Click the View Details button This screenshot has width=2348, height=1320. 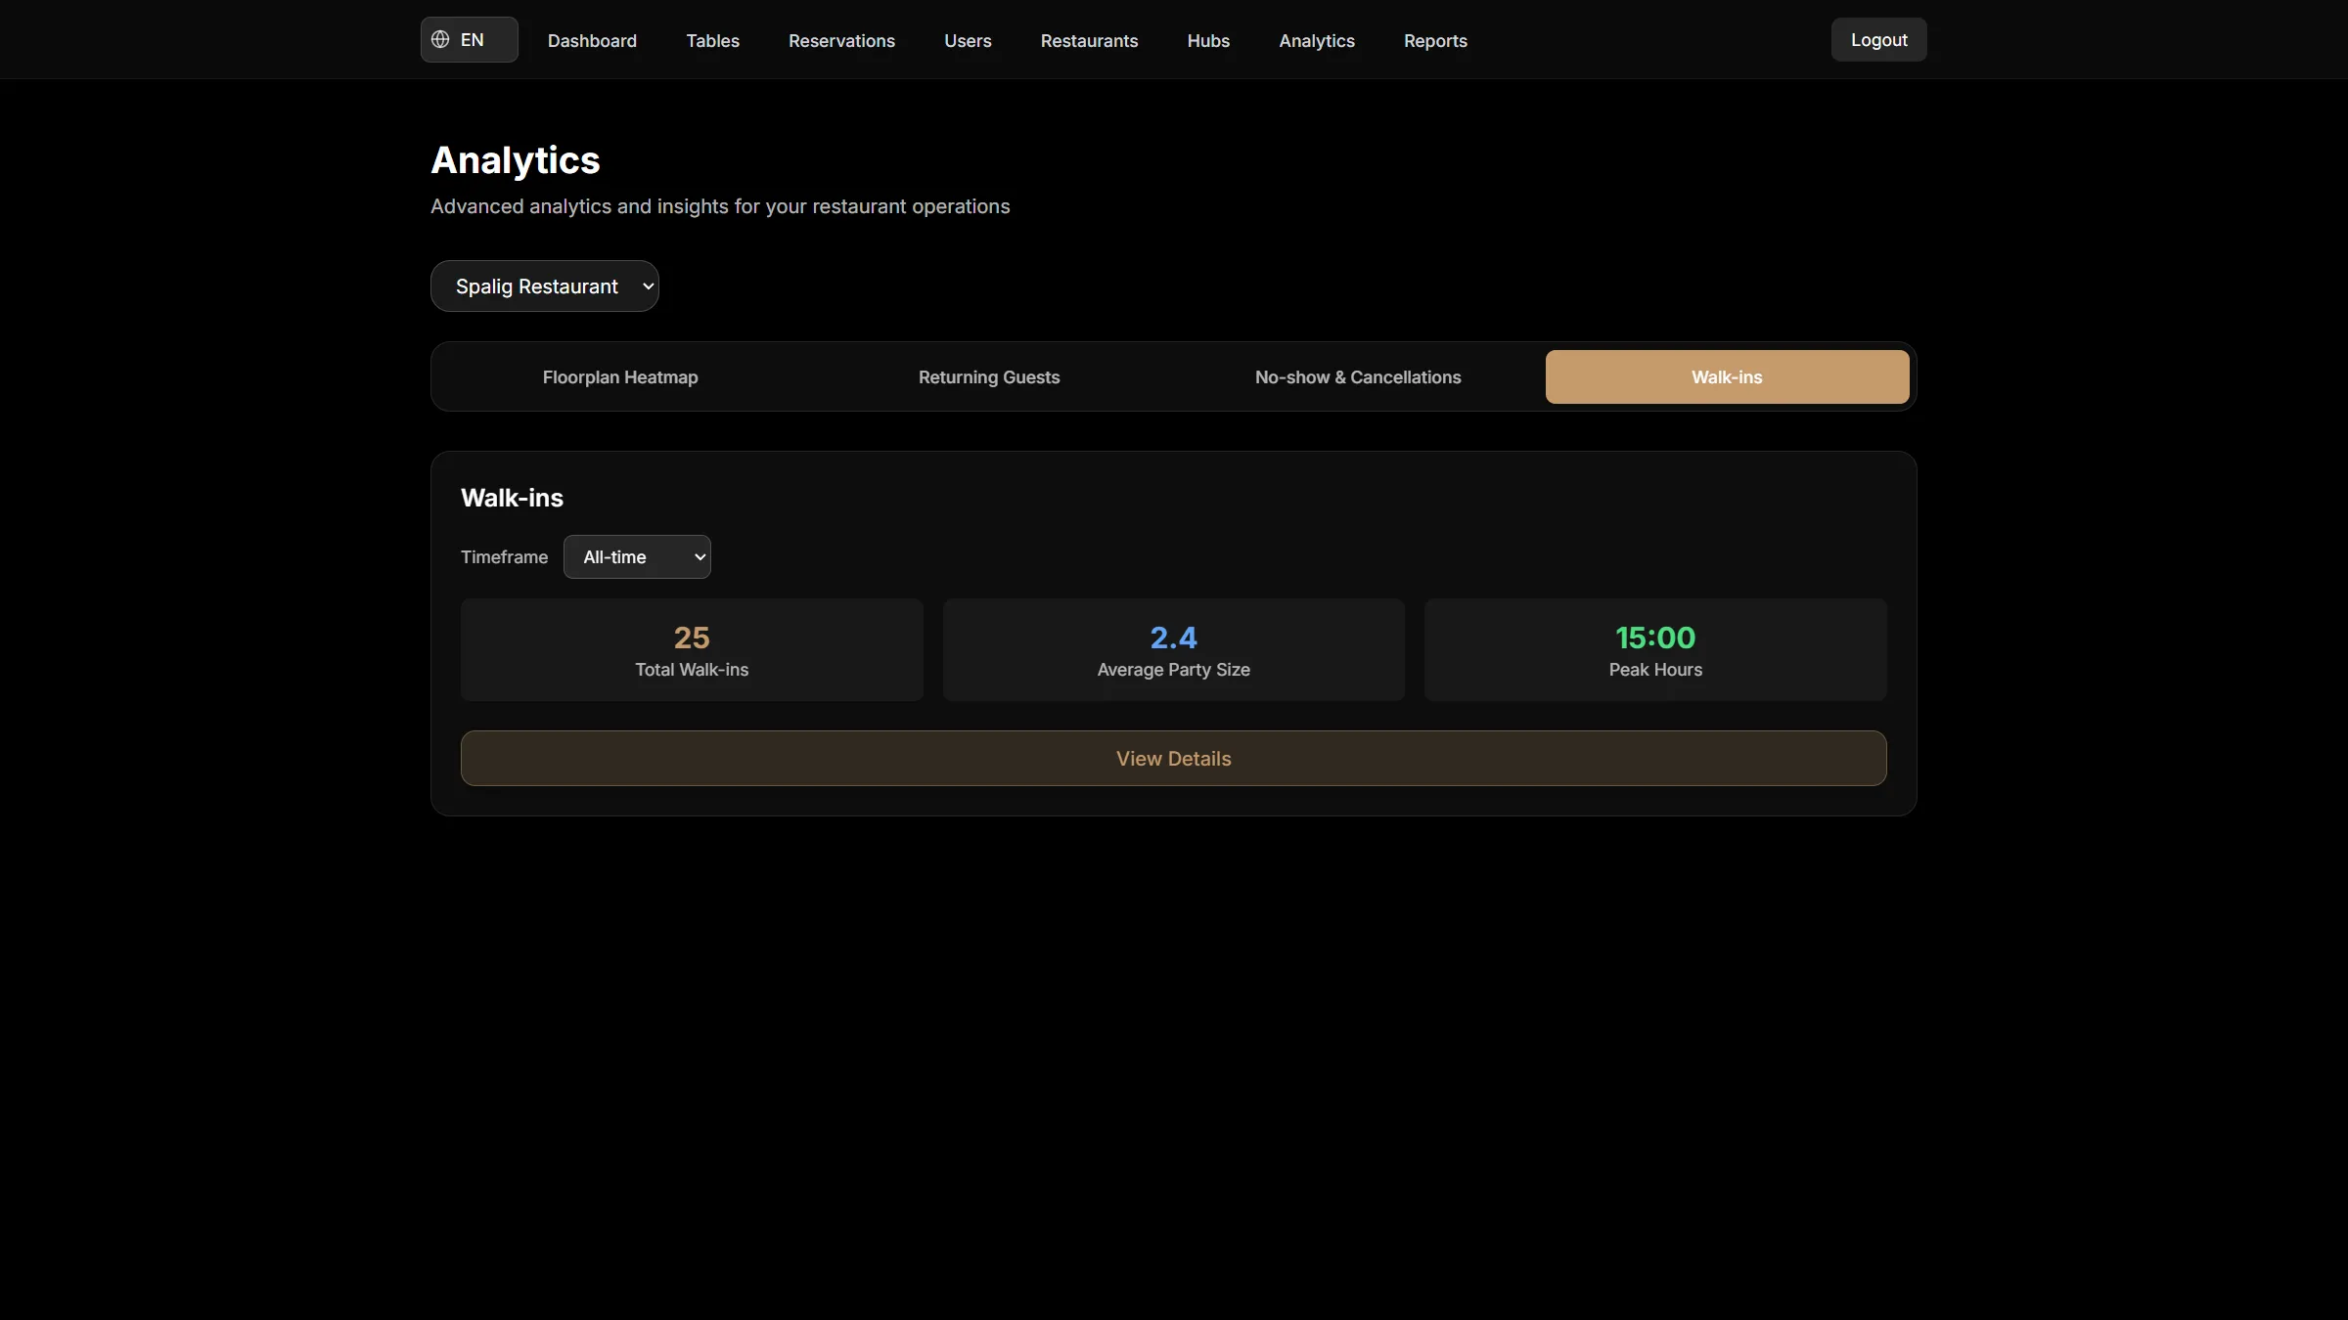(1173, 759)
